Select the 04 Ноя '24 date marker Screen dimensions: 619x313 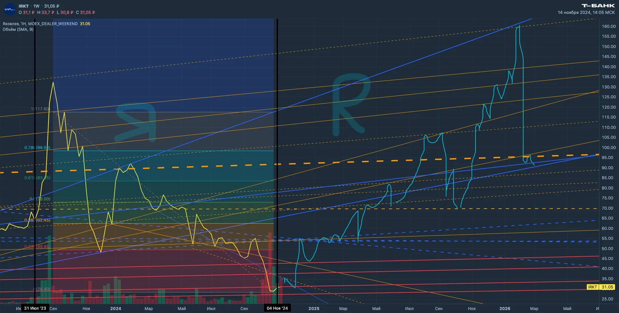point(277,308)
